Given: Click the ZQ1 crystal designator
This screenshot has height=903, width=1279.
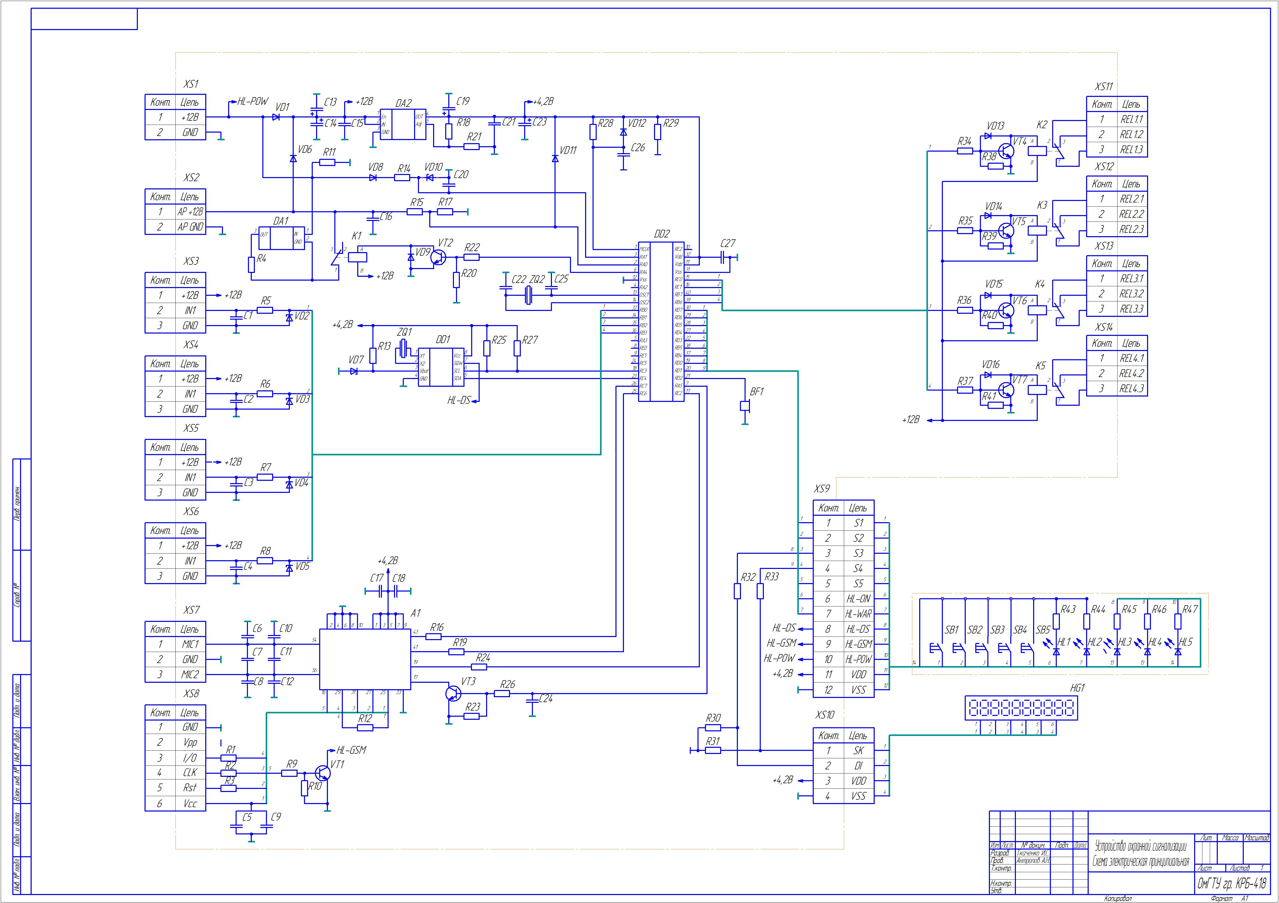Looking at the screenshot, I should pos(404,332).
